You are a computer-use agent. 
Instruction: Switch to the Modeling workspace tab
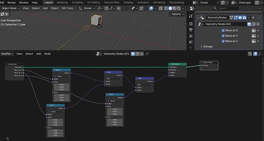coord(62,3)
